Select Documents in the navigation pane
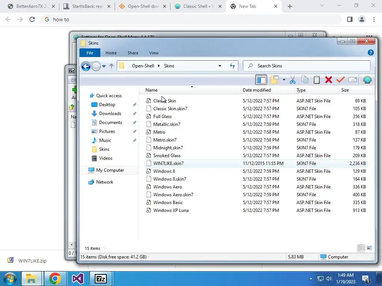 click(110, 123)
